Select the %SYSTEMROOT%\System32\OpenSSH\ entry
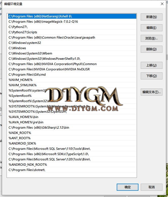168x197 pixels. [72, 112]
